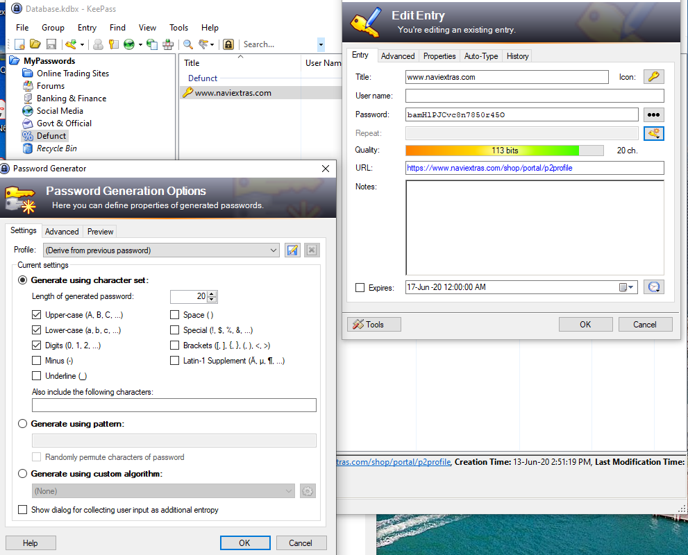The width and height of the screenshot is (688, 555).
Task: Click the calendar dropdown in the Expires field
Action: coord(627,287)
